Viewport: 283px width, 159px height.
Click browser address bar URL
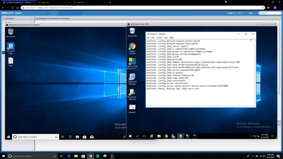pyautogui.click(x=55, y=8)
